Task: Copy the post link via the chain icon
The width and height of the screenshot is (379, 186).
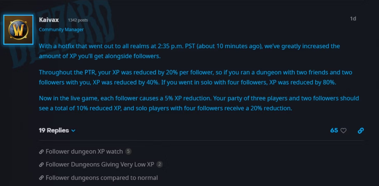Action: click(361, 130)
